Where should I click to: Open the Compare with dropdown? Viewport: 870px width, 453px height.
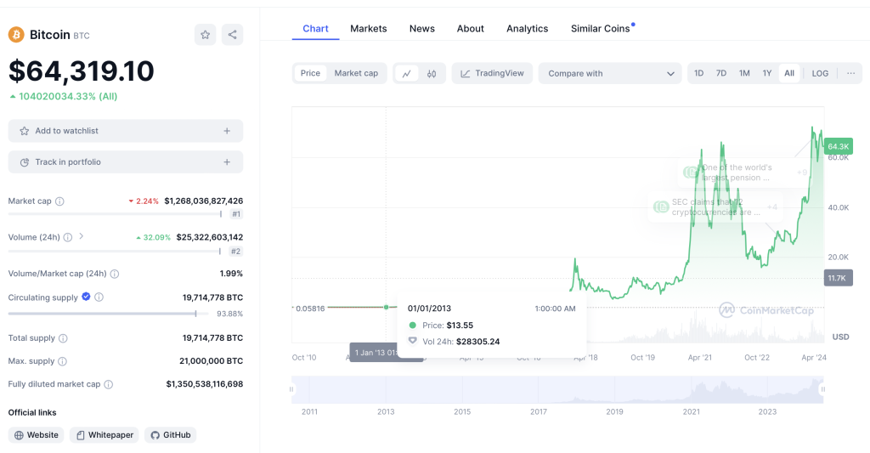point(610,73)
